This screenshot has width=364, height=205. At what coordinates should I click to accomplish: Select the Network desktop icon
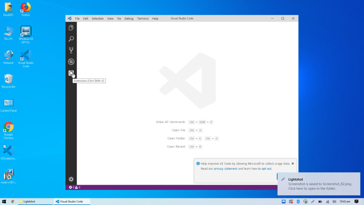[x=8, y=58]
